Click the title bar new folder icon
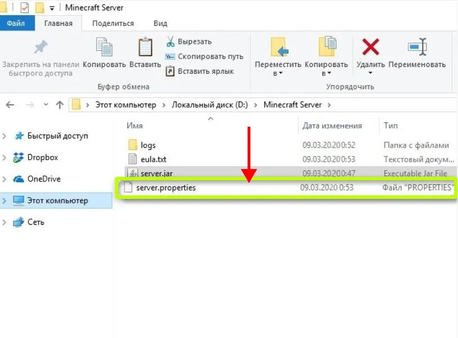 (39, 7)
